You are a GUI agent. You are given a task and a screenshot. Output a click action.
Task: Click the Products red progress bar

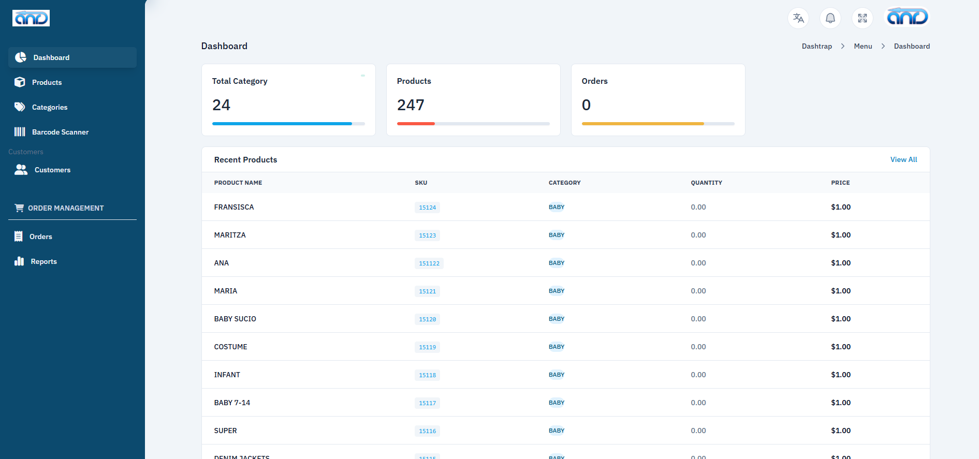[416, 124]
